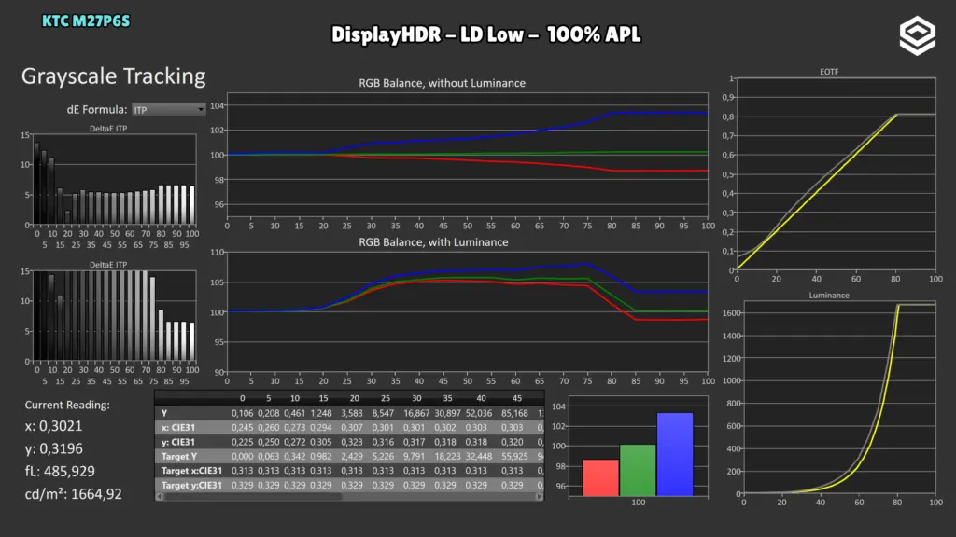Screen dimensions: 956x537
Task: Click the upper DeltaE ITP chart title
Action: pyautogui.click(x=108, y=129)
